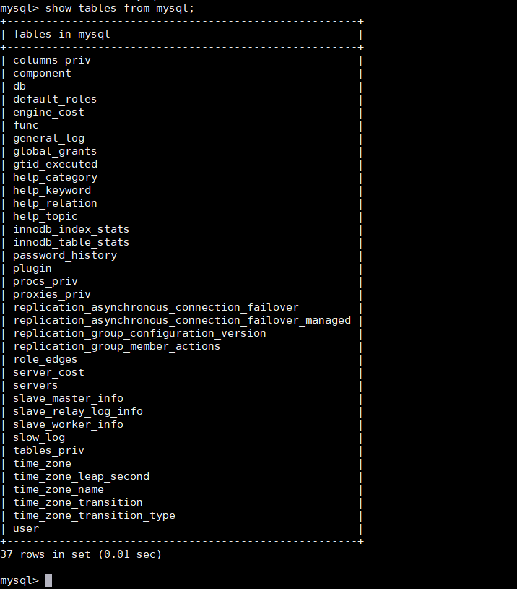This screenshot has height=589, width=517.
Task: Select the user table name
Action: [x=26, y=528]
